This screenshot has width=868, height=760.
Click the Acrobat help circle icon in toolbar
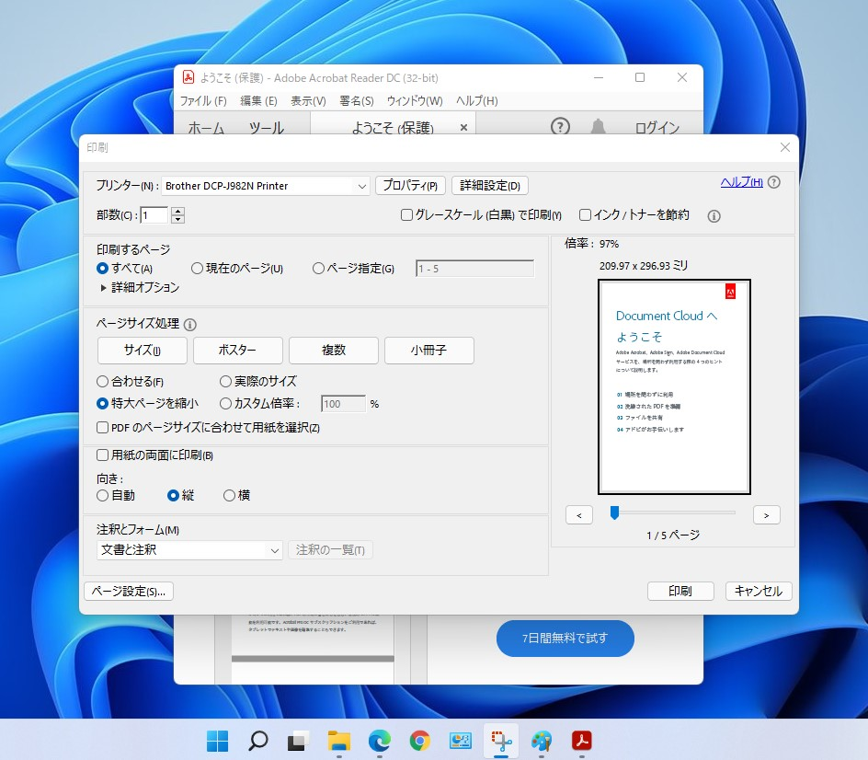(x=560, y=127)
